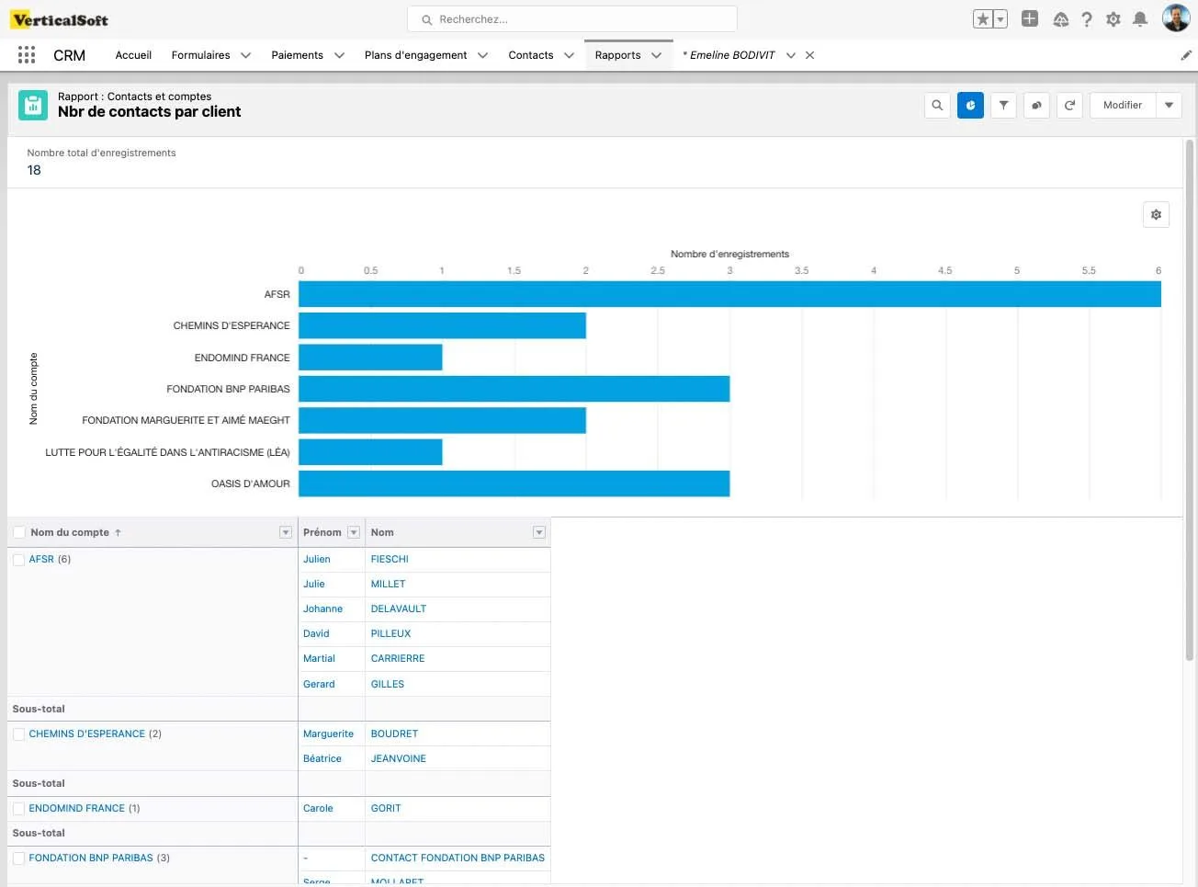Open Contacts tab
Viewport: 1198px width, 887px height.
531,55
